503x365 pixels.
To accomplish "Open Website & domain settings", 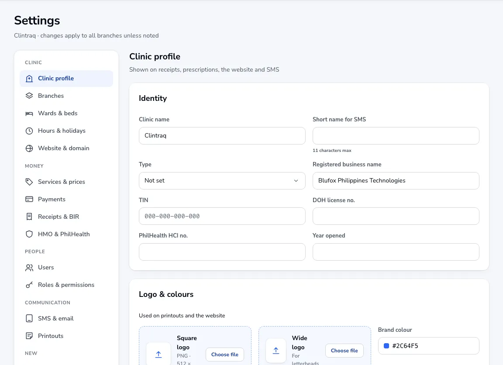I will (66, 148).
